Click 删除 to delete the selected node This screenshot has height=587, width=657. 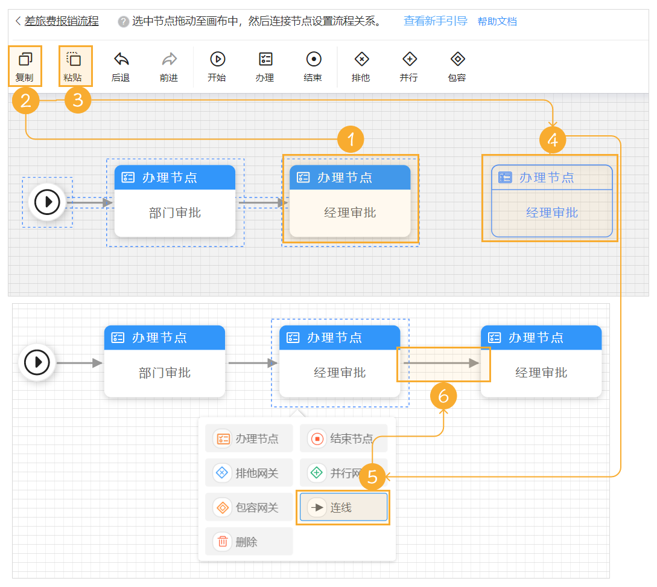pyautogui.click(x=249, y=542)
